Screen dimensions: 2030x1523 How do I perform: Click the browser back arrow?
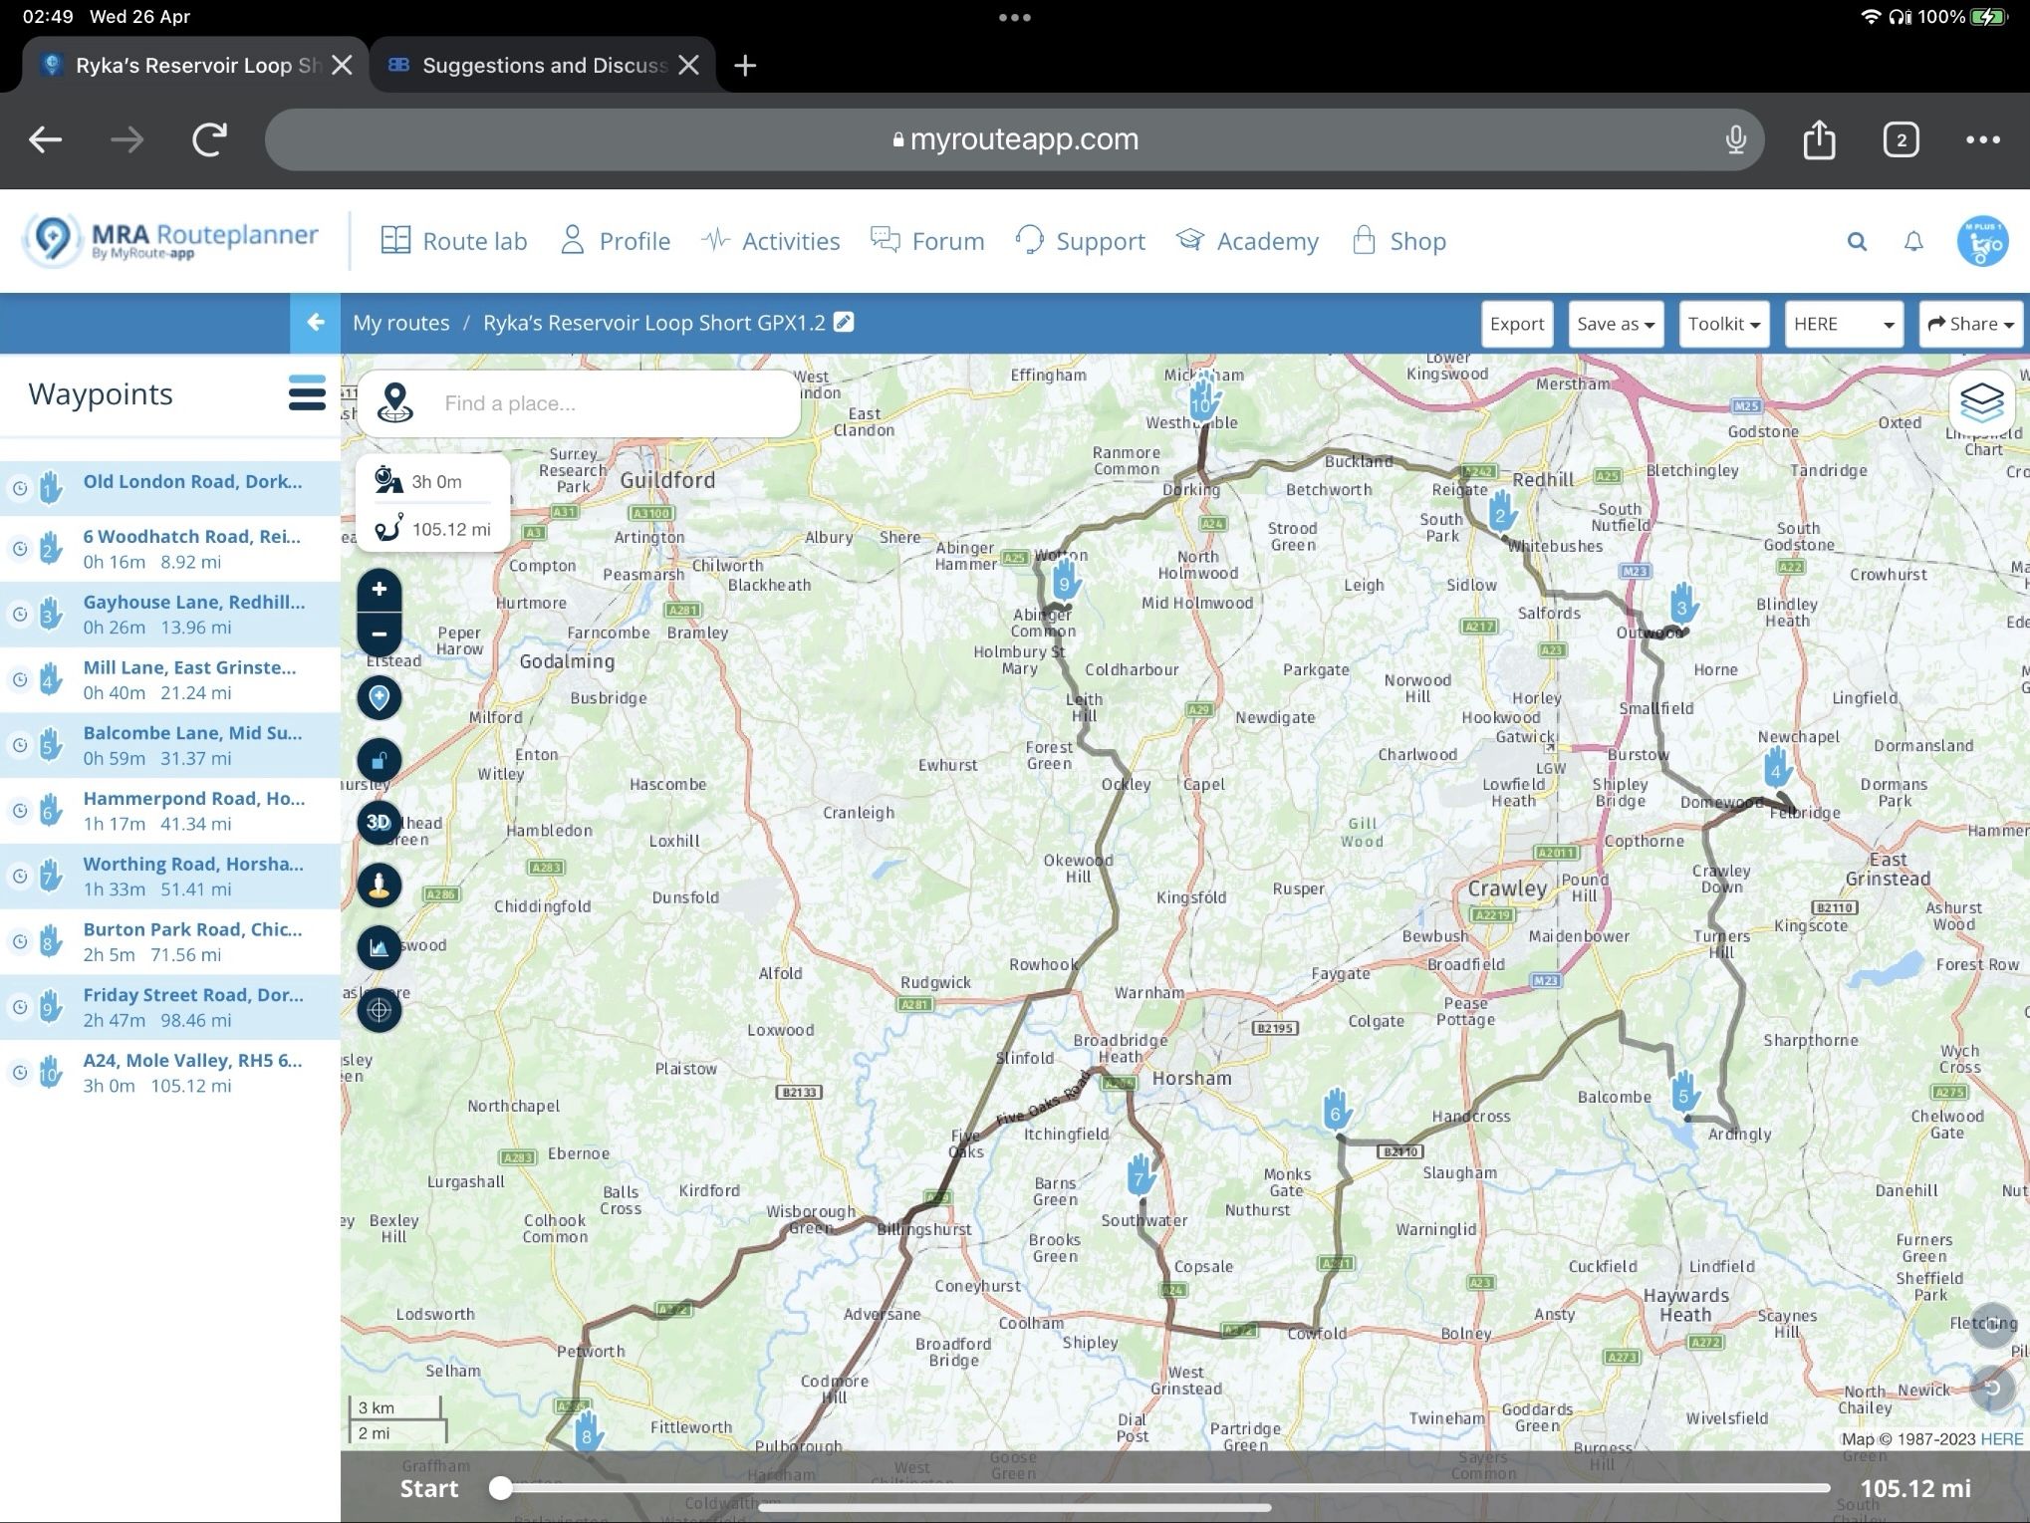tap(45, 139)
